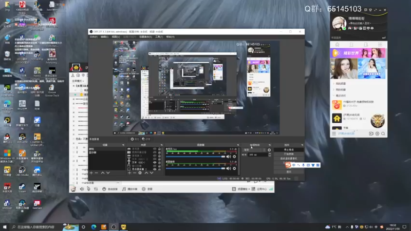The width and height of the screenshot is (411, 231).
Task: Move selected source up
Action: (x=146, y=173)
